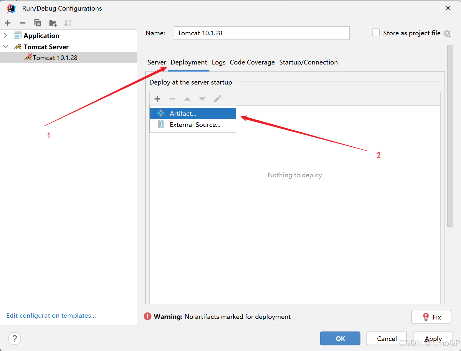This screenshot has height=351, width=461.
Task: Choose Artifact... from the popup menu
Action: 193,113
